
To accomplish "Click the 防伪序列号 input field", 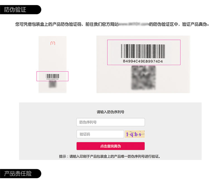I will [x=111, y=122].
